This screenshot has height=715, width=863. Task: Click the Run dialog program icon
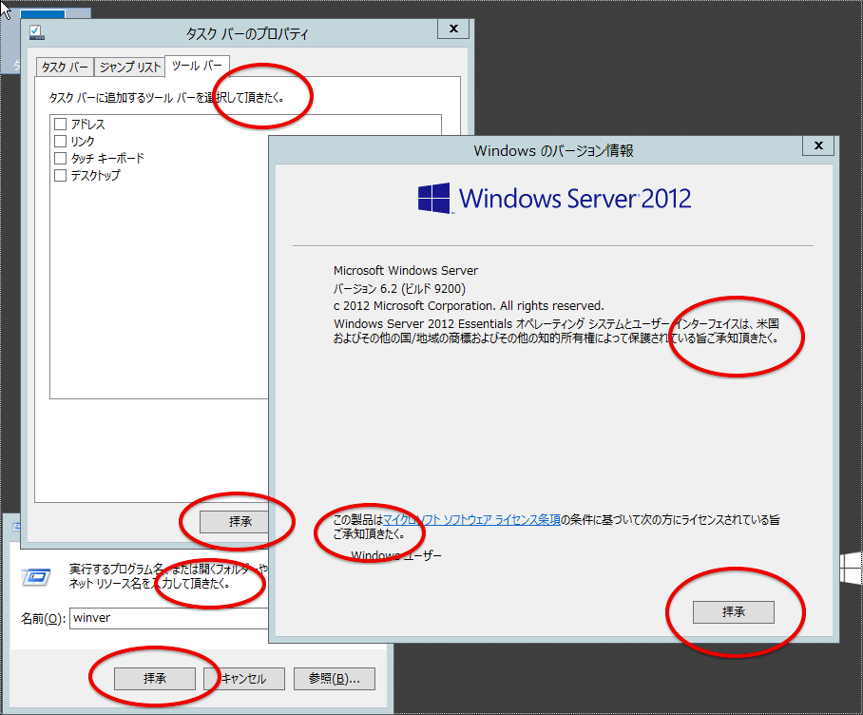36,577
